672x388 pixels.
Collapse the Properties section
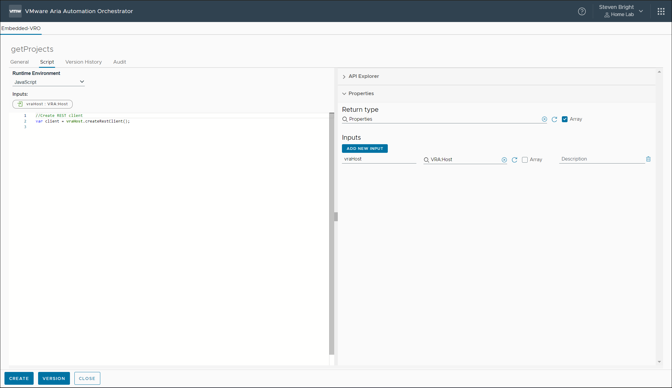361,94
